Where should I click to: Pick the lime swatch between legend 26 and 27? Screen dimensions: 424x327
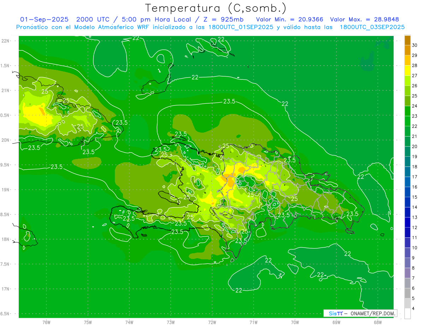click(x=407, y=81)
